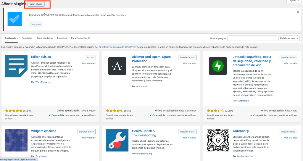The image size is (303, 161).
Task: Open the Matias Ventura author link
Action: [245, 156]
